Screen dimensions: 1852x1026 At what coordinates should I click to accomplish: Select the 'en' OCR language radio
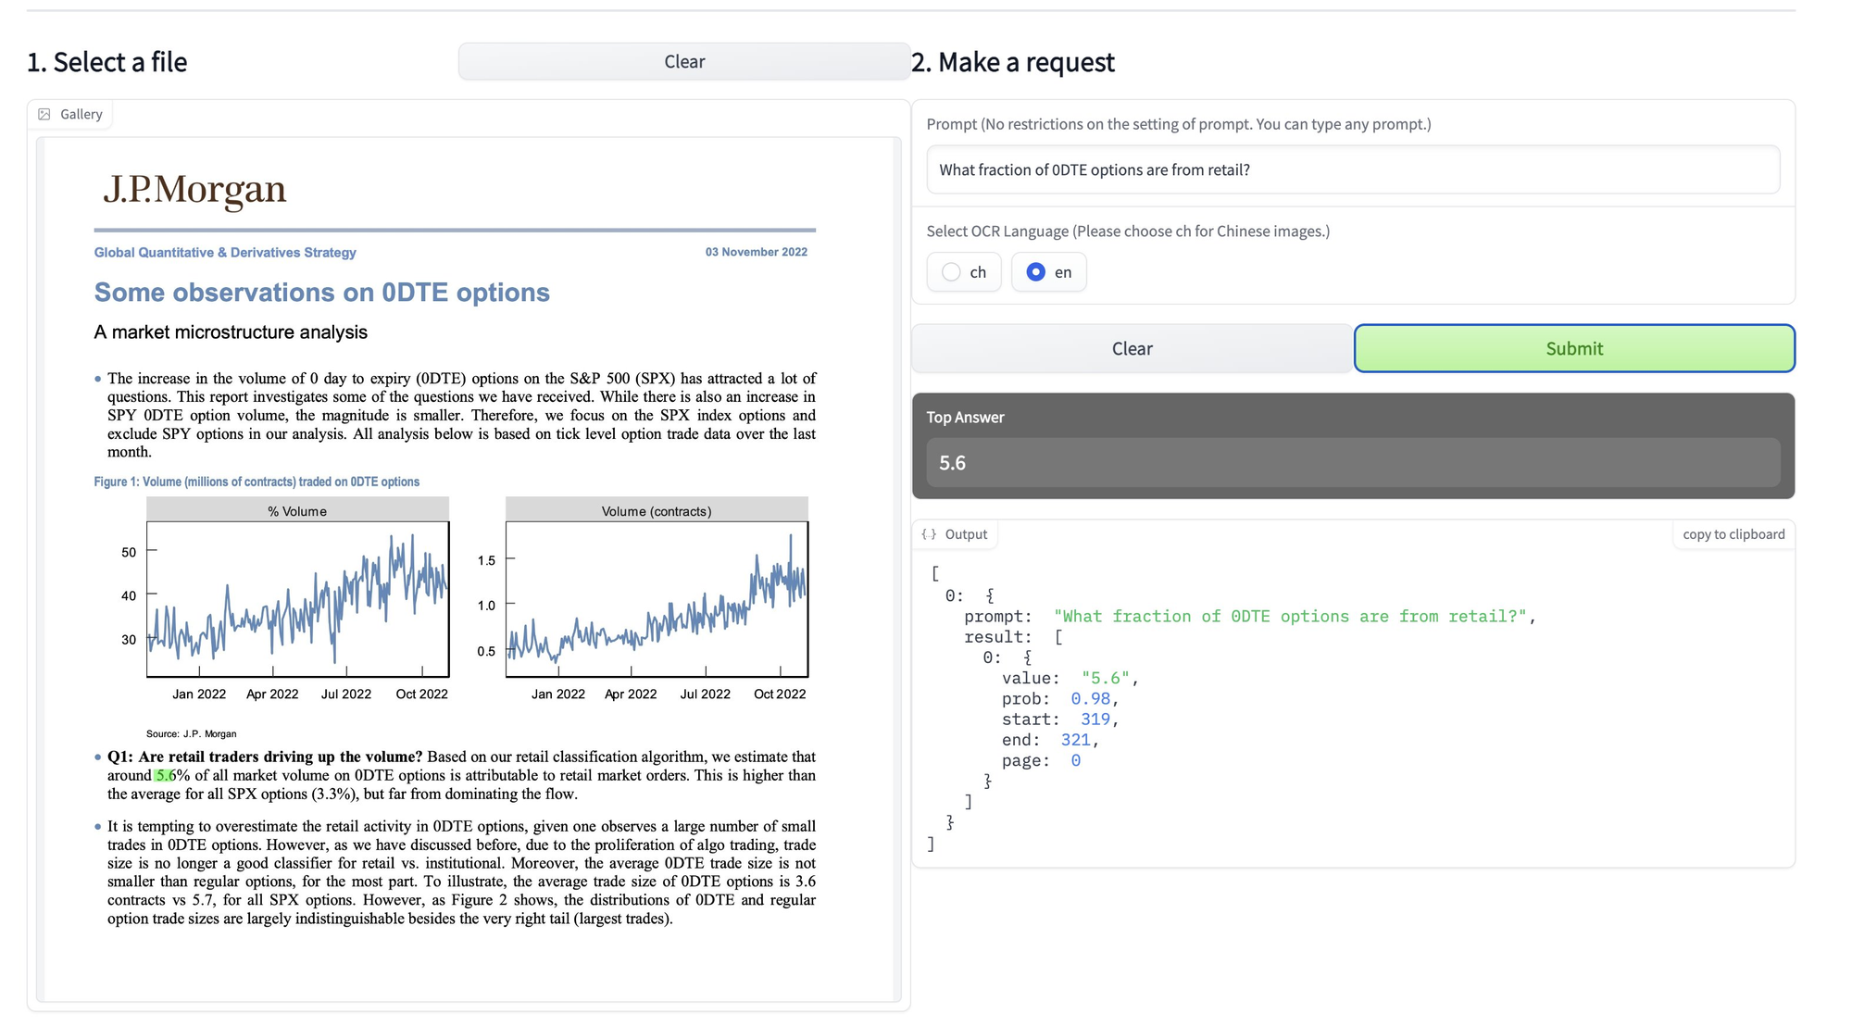tap(1036, 272)
